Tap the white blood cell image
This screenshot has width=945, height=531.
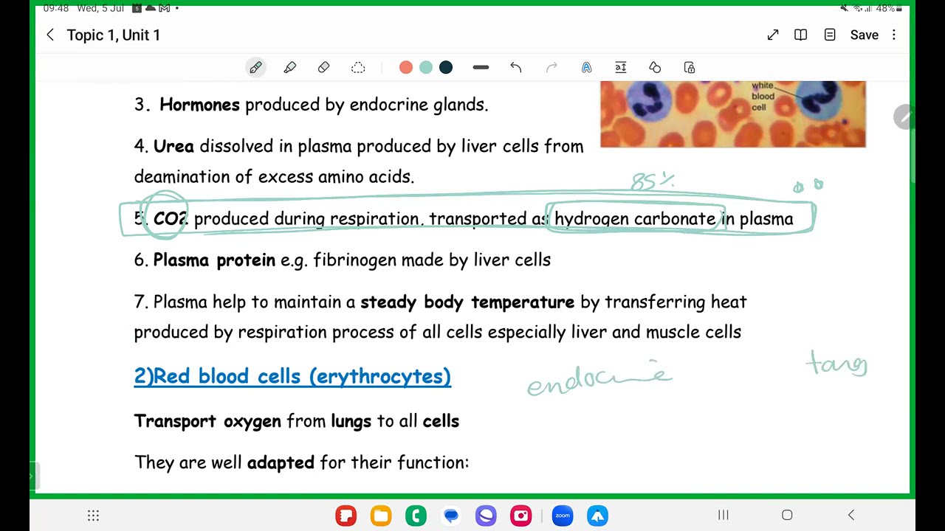[732, 114]
